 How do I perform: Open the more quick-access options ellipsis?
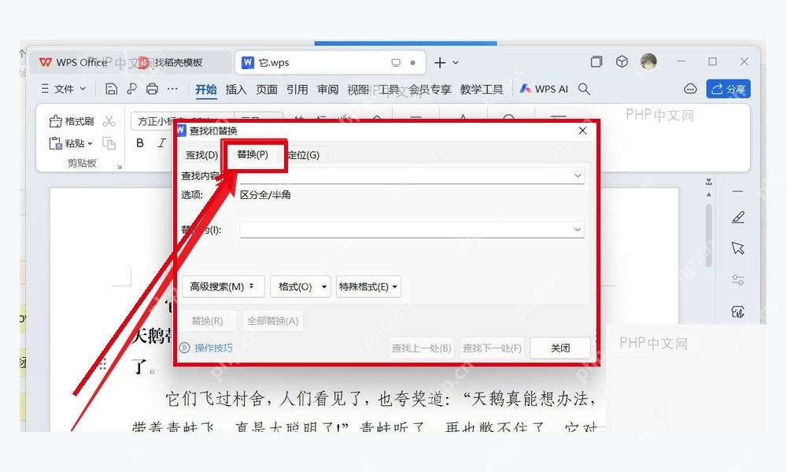(172, 89)
